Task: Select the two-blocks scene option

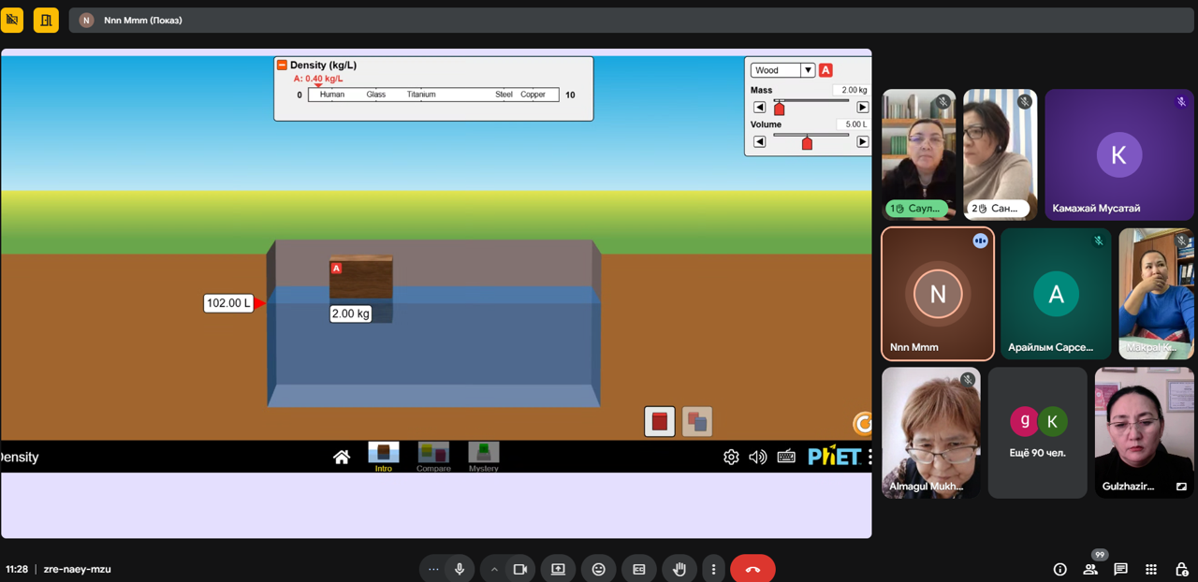Action: coord(697,421)
